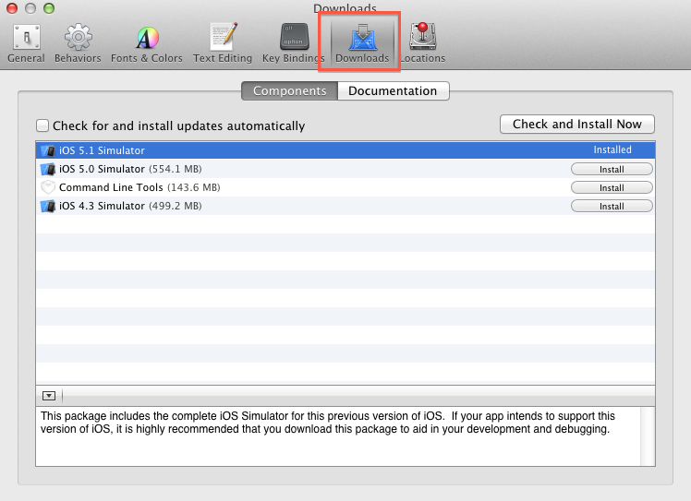Viewport: 691px width, 501px height.
Task: Switch to the Components tab
Action: pos(289,90)
